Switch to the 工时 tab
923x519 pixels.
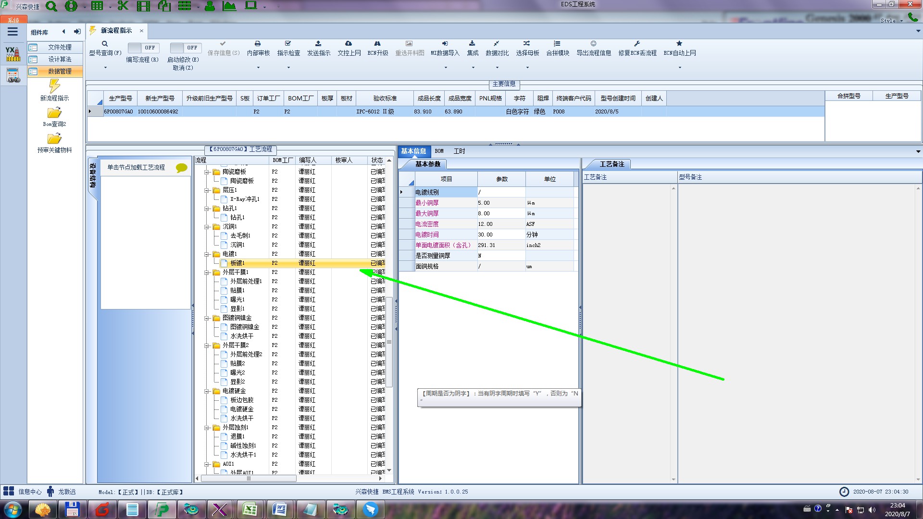coord(459,151)
